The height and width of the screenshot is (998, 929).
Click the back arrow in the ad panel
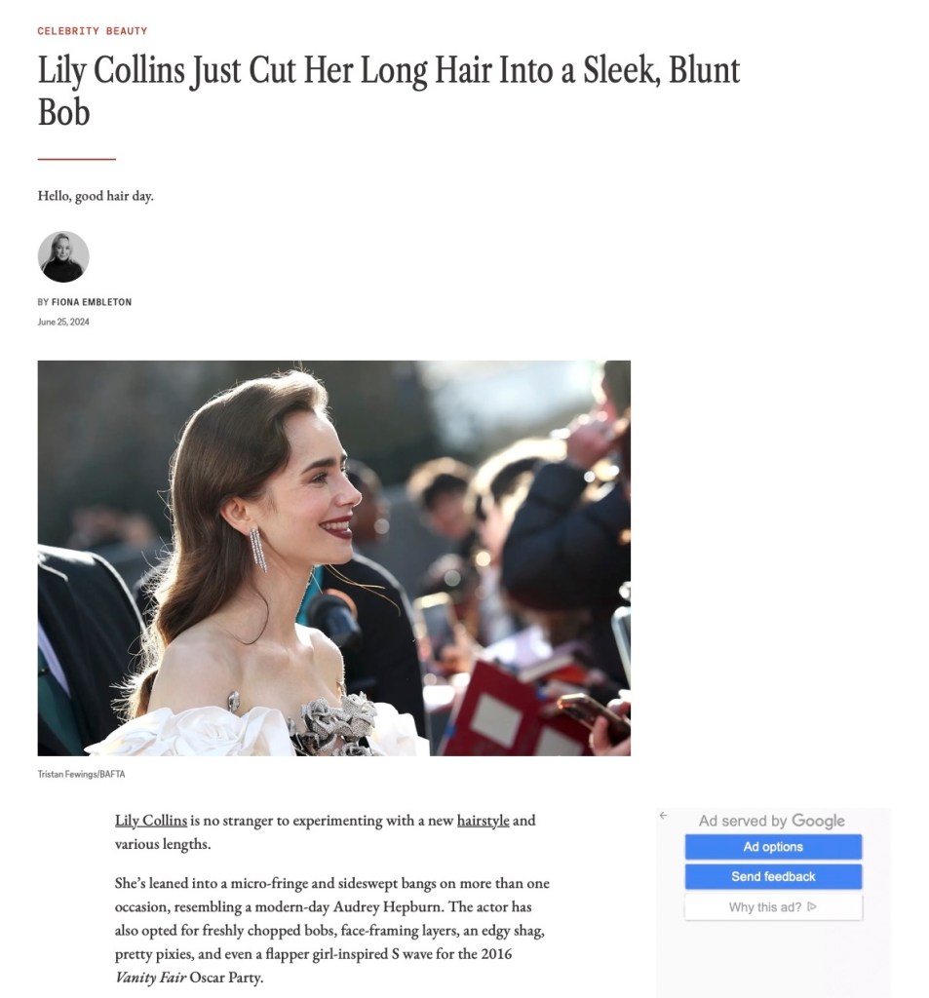coord(664,816)
